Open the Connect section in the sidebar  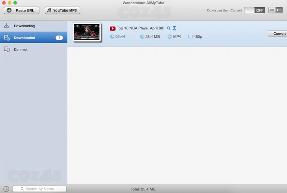coord(20,50)
